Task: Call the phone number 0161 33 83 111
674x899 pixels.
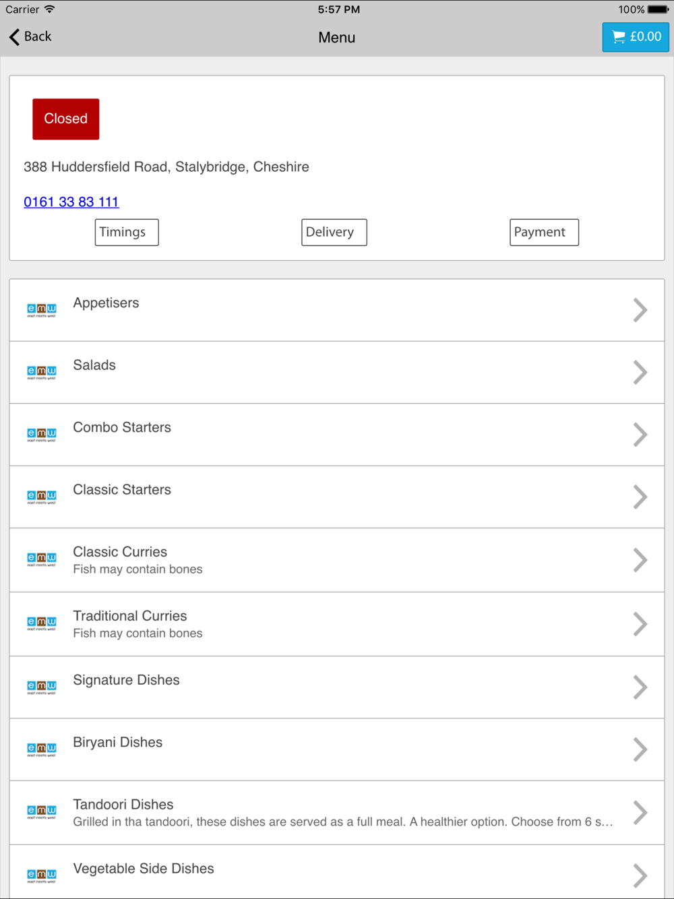Action: pyautogui.click(x=71, y=202)
